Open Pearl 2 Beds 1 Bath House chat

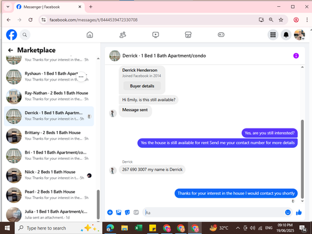[49, 195]
